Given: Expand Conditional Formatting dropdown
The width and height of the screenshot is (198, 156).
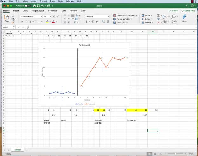Looking at the screenshot, I should [x=137, y=16].
